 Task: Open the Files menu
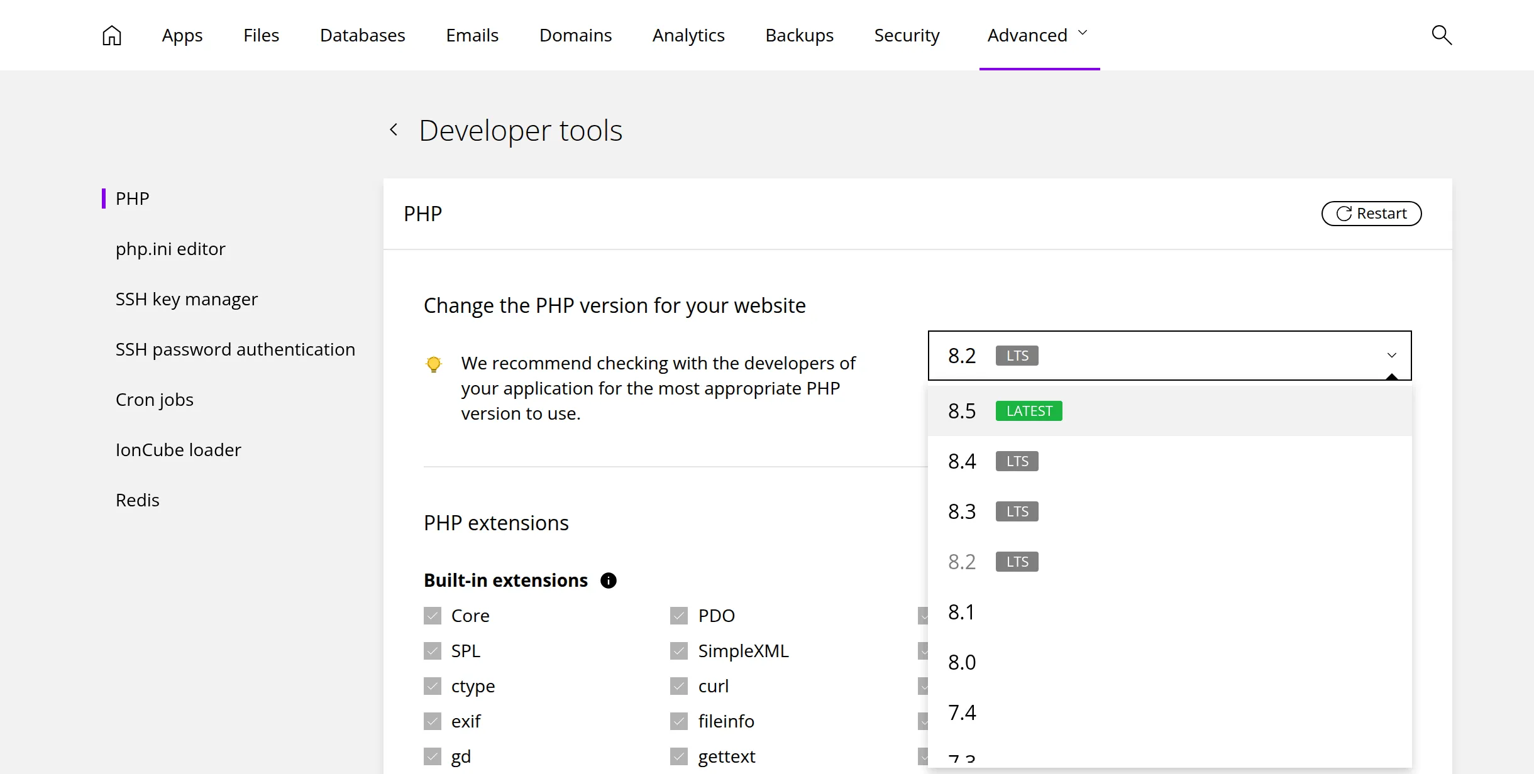coord(261,35)
